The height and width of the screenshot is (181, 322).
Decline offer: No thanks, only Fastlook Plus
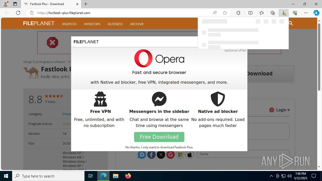click(159, 147)
